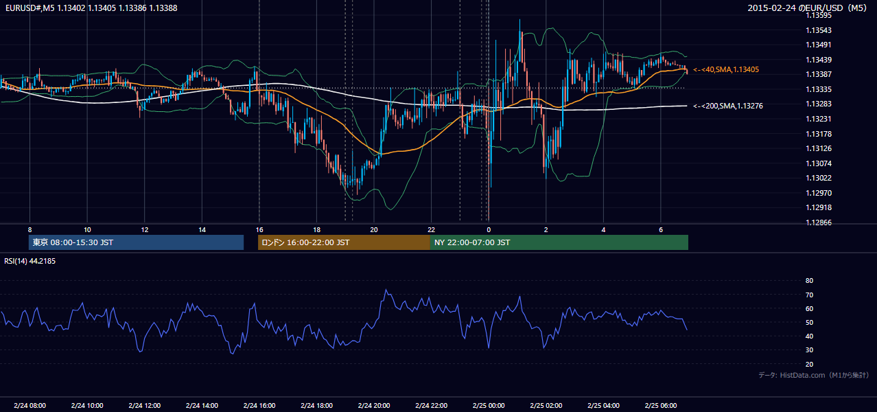Click the 2/25 04:00 date label
The image size is (877, 412).
603,406
